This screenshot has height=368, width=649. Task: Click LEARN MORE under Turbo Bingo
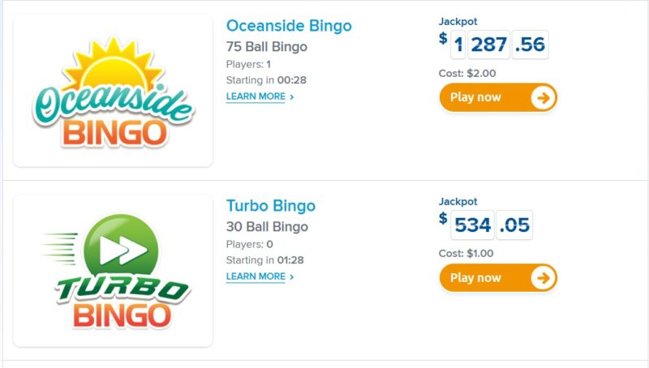(256, 276)
